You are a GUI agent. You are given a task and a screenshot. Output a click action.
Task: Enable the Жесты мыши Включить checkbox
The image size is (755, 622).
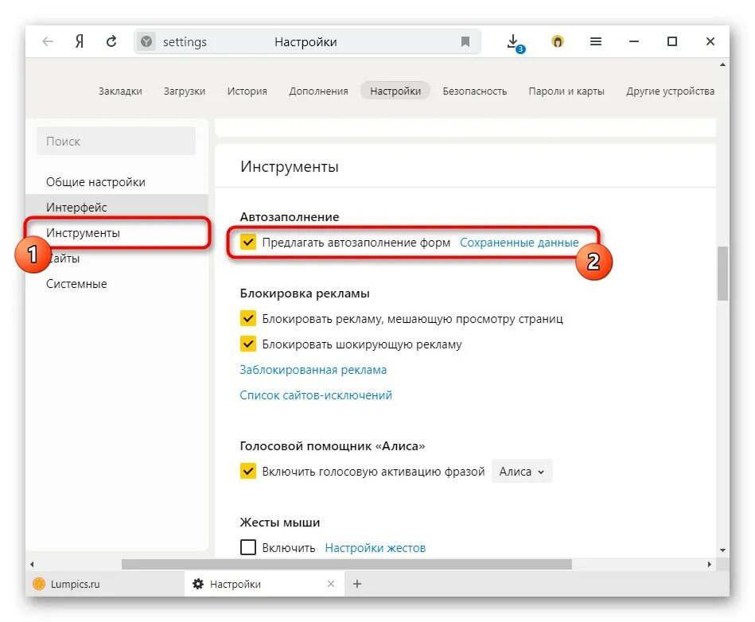click(x=248, y=547)
